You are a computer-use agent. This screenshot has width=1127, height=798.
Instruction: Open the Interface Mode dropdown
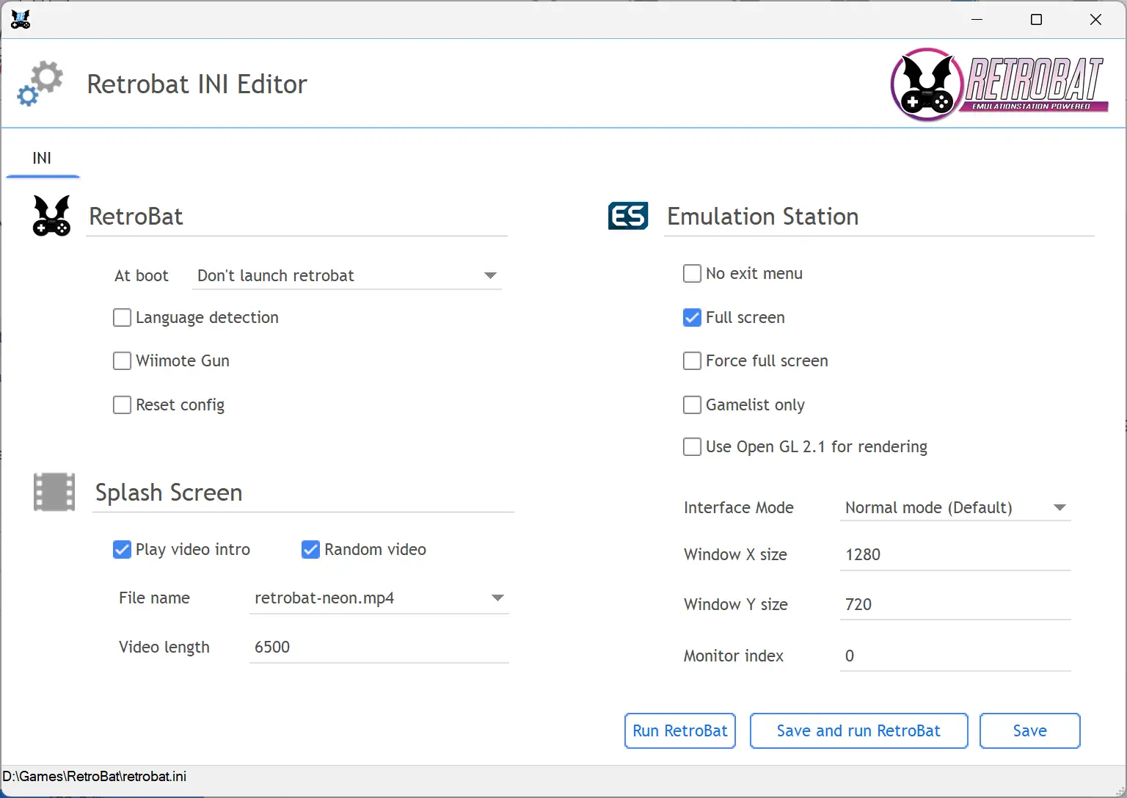pos(955,508)
